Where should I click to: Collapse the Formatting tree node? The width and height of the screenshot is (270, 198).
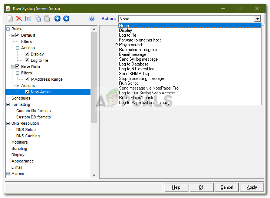point(8,104)
